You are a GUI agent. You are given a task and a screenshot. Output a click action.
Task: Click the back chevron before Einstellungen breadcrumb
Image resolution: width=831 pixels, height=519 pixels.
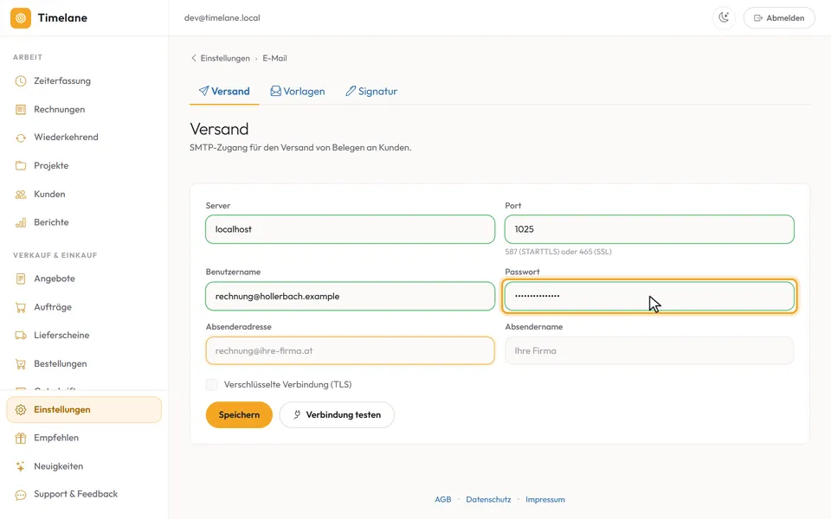pos(193,58)
